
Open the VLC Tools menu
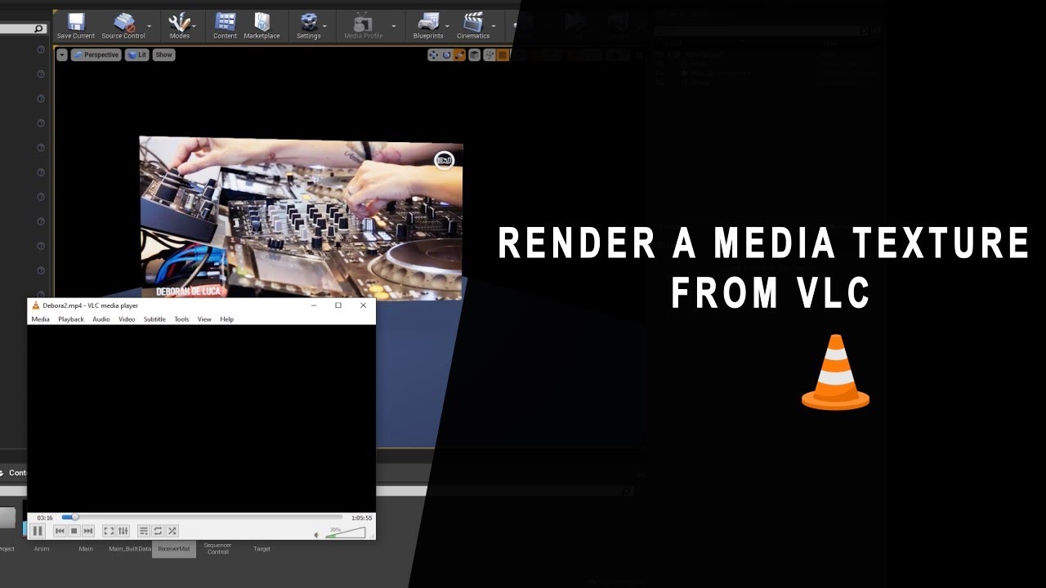(x=181, y=319)
